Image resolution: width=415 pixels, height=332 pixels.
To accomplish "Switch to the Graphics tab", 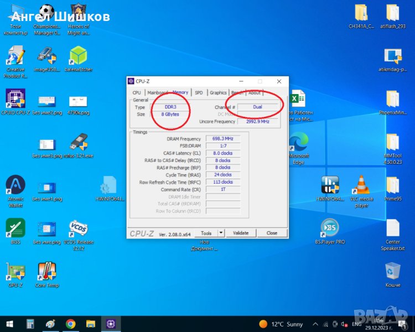I will [218, 92].
